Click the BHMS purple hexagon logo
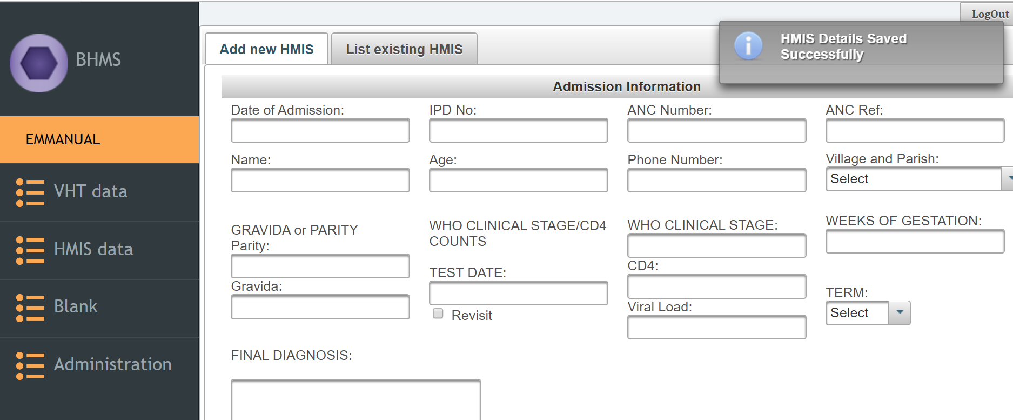This screenshot has height=420, width=1013. click(39, 63)
